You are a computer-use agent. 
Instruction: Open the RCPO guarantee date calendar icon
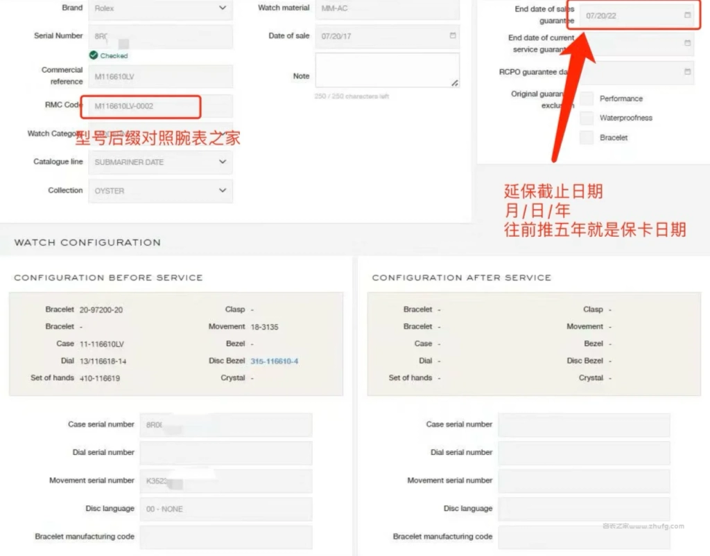[687, 71]
